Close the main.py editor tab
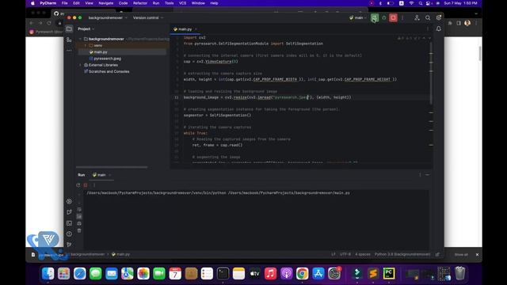 click(196, 29)
